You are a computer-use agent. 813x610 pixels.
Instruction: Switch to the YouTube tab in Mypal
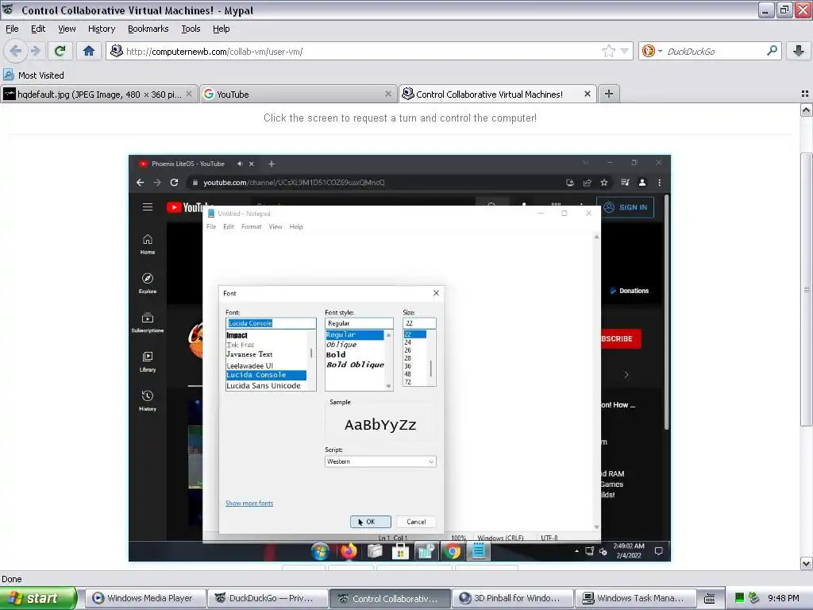[x=298, y=94]
